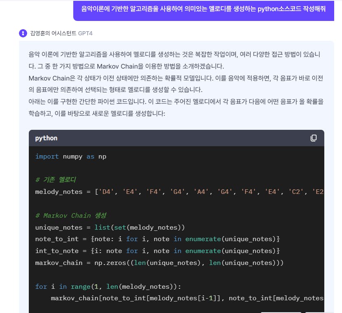Screen dimensions: 342x313
Task: Click the 'melody_notes = [' code line
Action: pyautogui.click(x=179, y=192)
